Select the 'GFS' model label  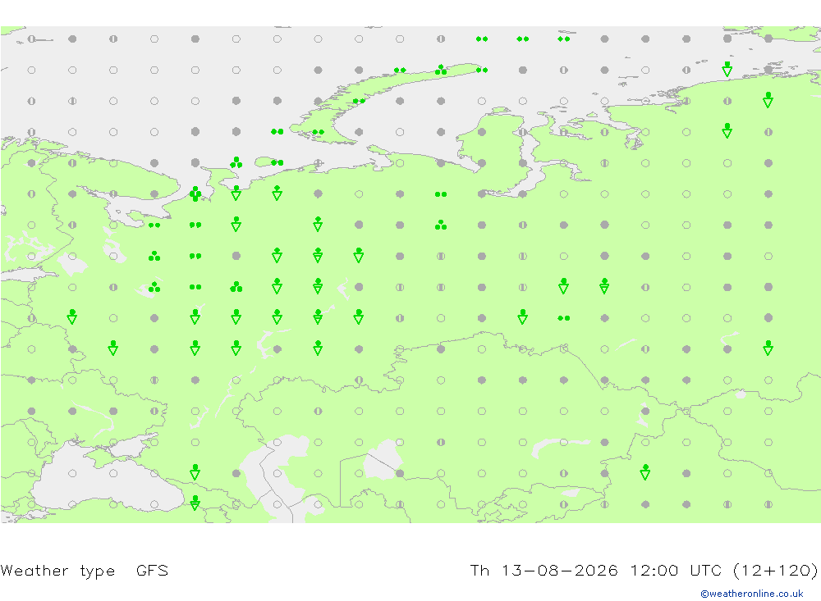[153, 570]
